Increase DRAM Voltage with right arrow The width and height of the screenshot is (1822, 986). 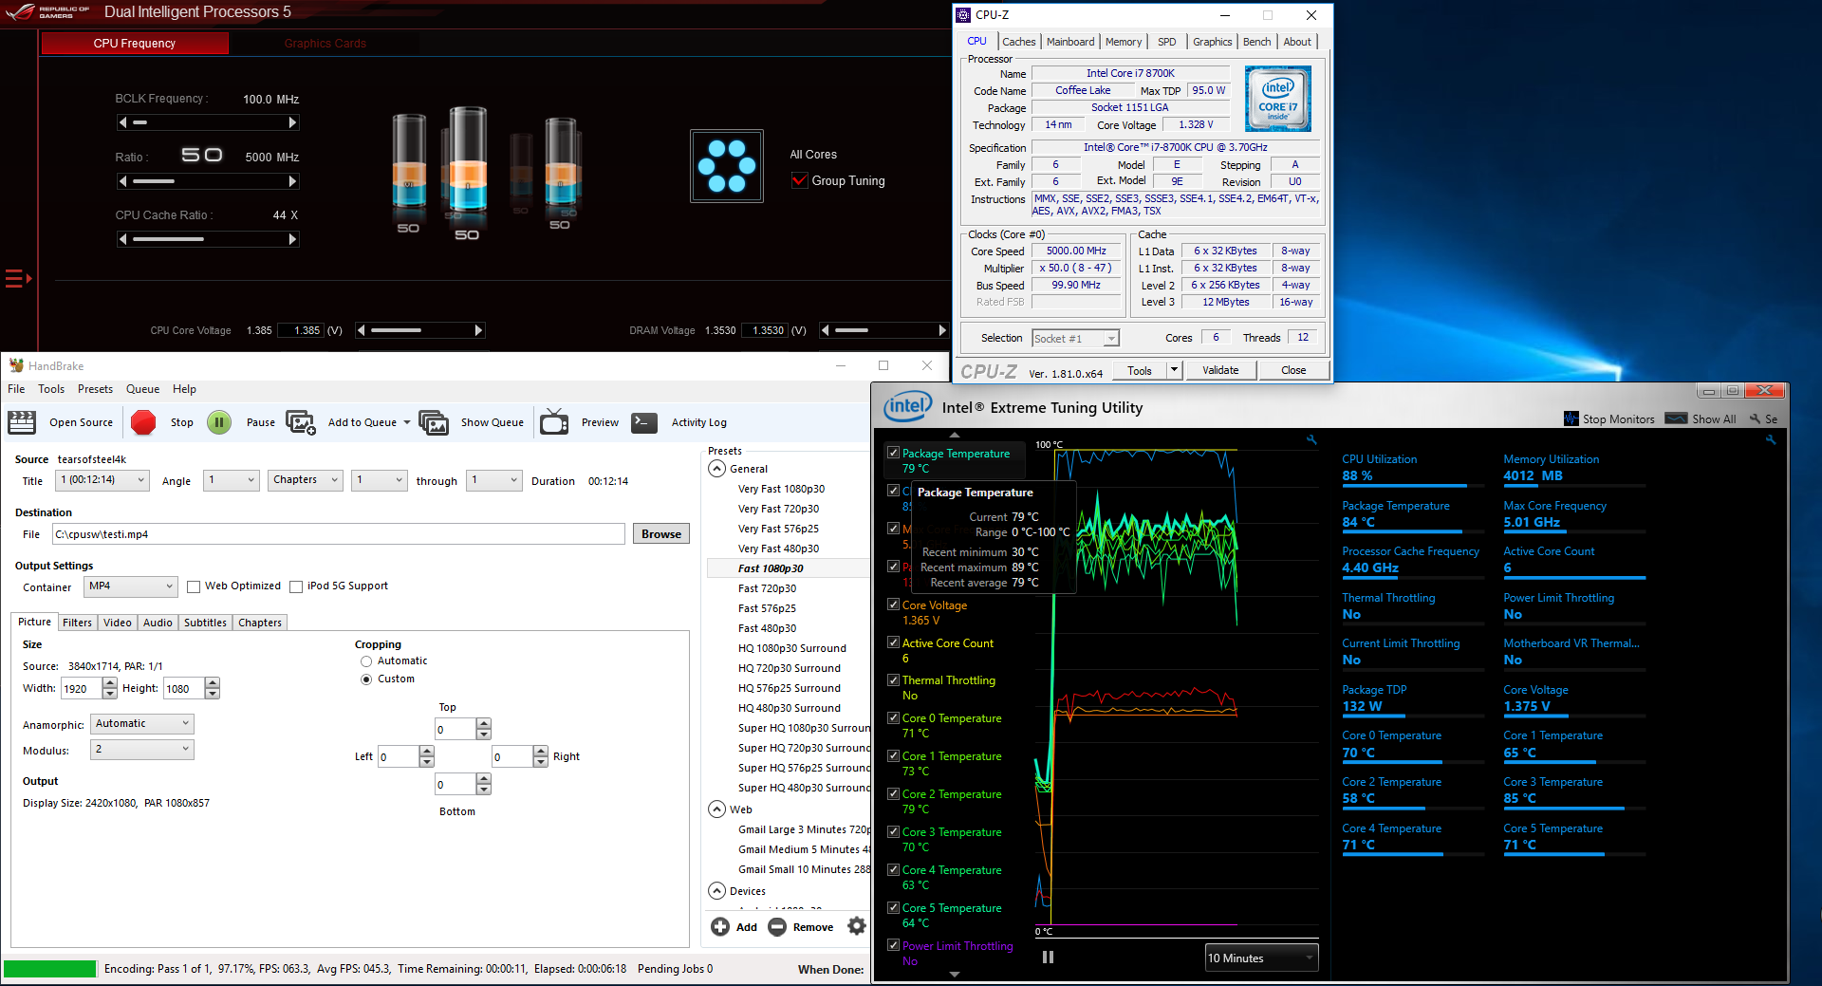pyautogui.click(x=942, y=330)
